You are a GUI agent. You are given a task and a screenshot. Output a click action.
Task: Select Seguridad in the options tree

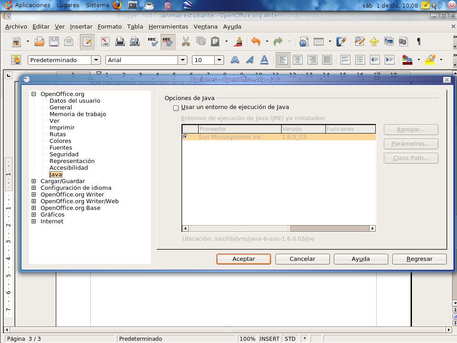point(64,154)
